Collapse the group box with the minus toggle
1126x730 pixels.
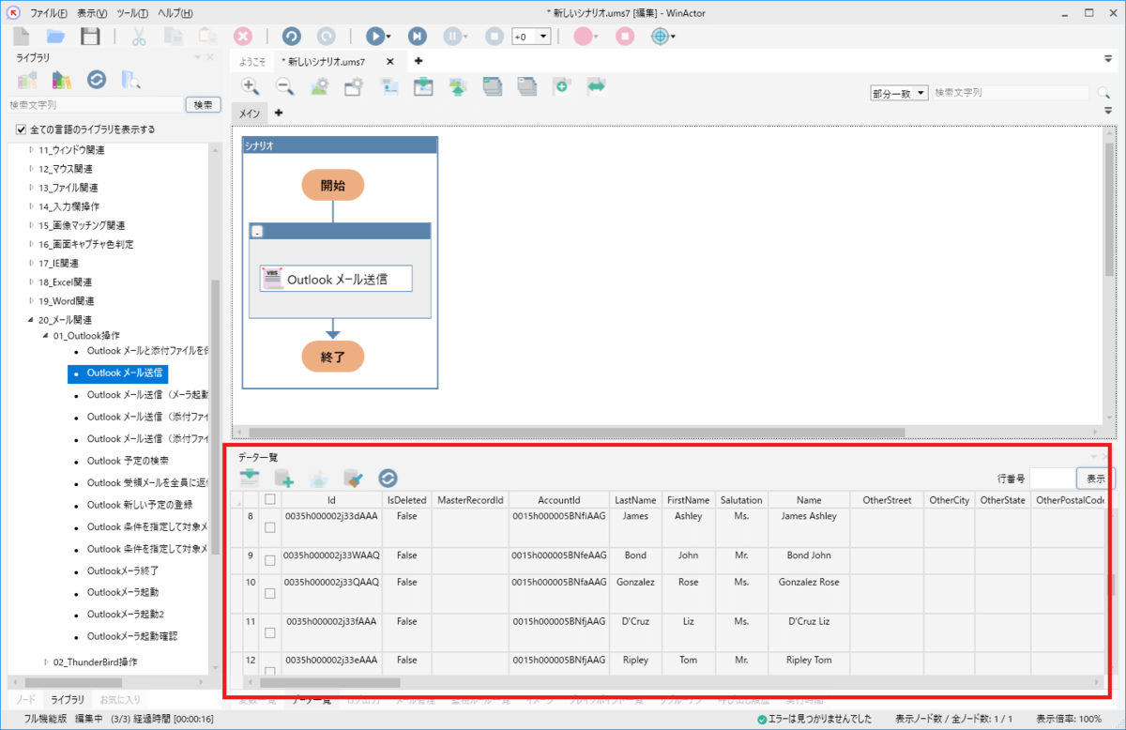257,232
